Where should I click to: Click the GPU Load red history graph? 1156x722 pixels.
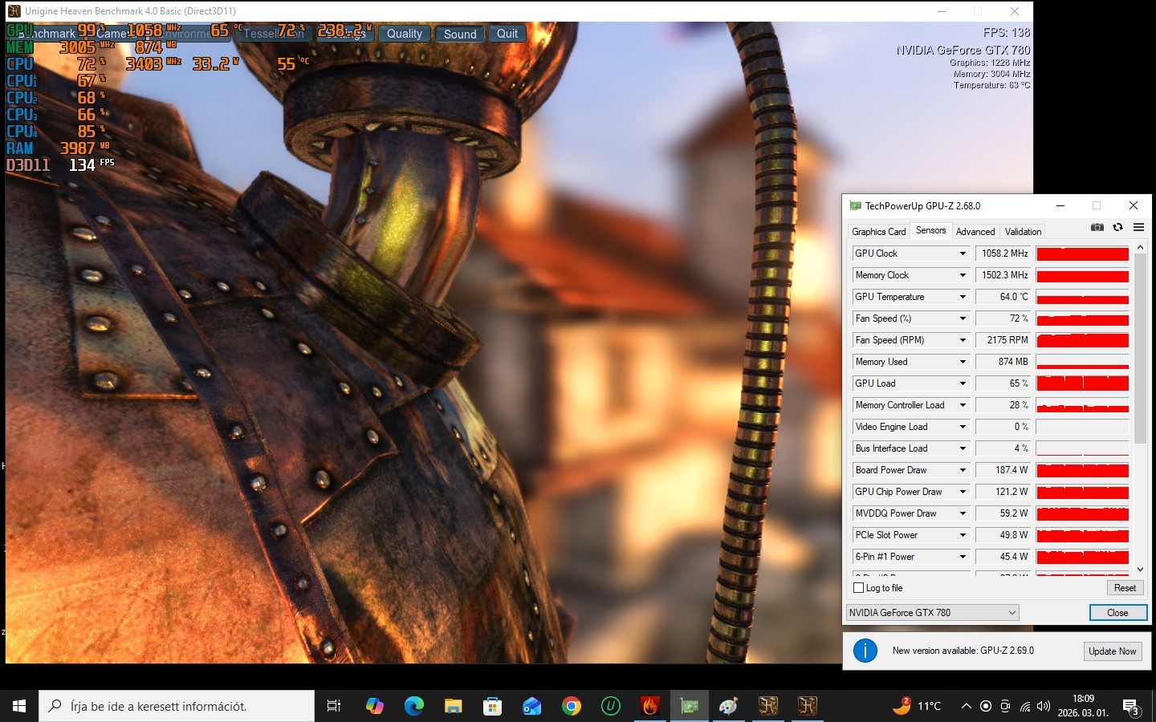pyautogui.click(x=1082, y=383)
